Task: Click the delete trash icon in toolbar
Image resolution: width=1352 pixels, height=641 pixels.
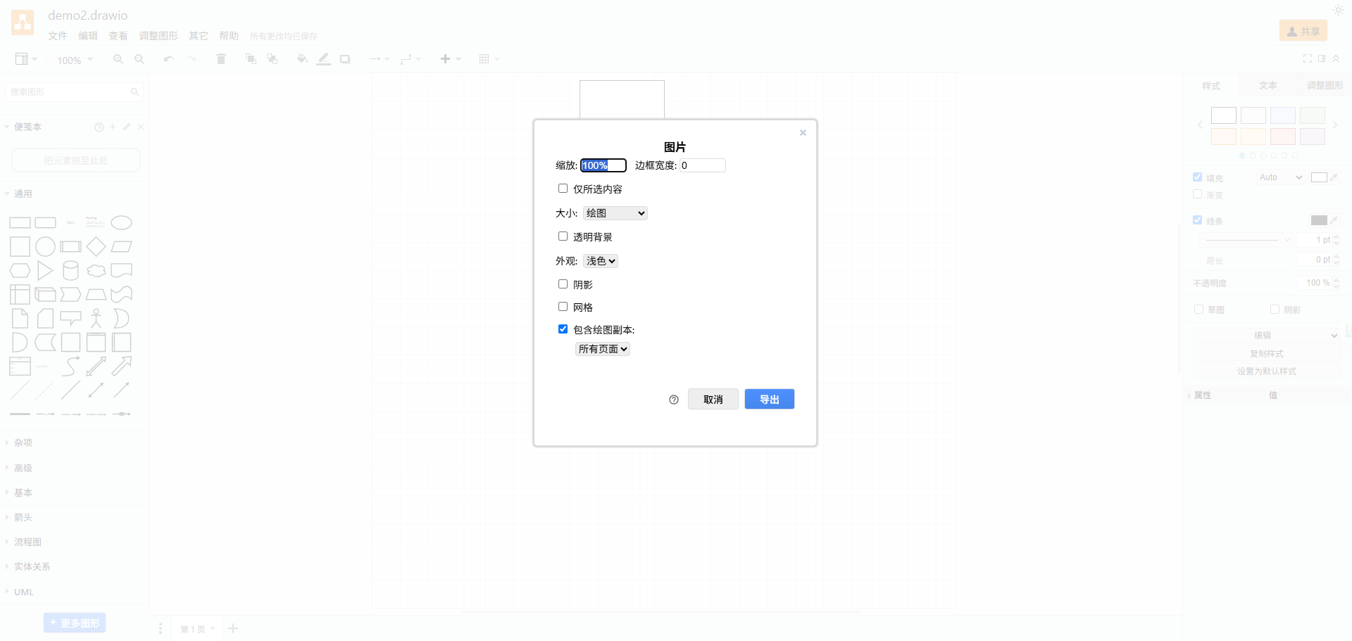Action: click(x=221, y=59)
